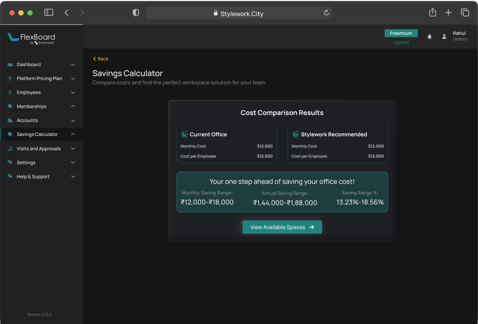Click the ₹1,44,000-₹1,88,000 annual saving range
Viewport: 478px width, 324px height.
pos(285,203)
